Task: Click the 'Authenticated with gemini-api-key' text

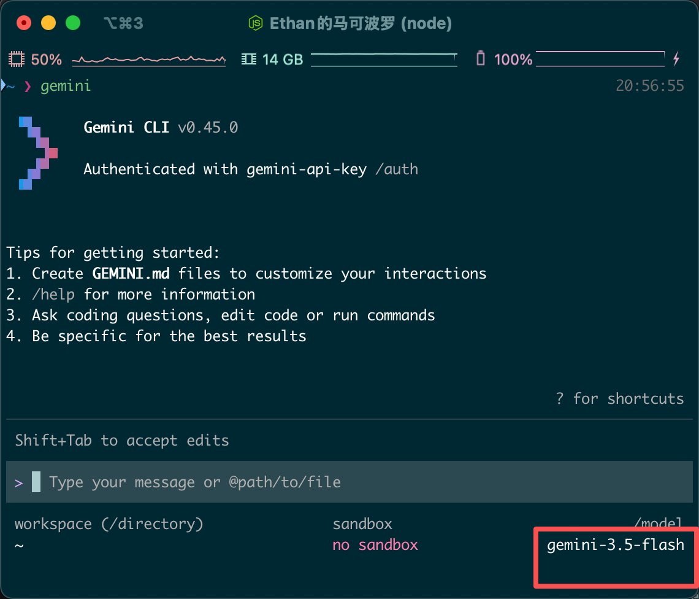Action: 225,169
